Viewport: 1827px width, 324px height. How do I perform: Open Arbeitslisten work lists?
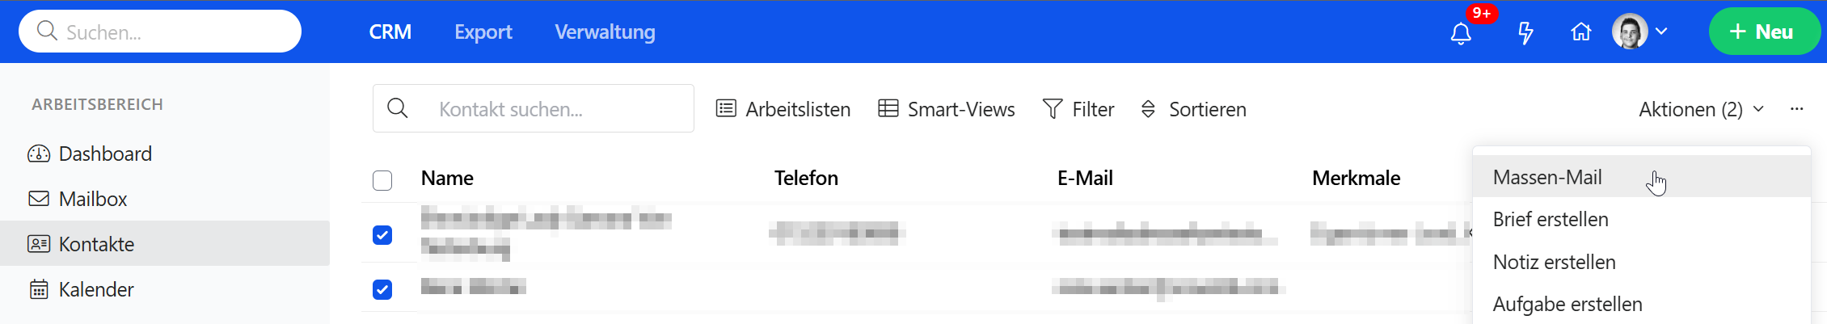783,109
